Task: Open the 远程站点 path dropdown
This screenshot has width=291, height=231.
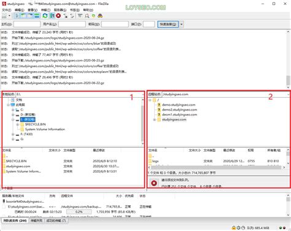Action: point(289,95)
